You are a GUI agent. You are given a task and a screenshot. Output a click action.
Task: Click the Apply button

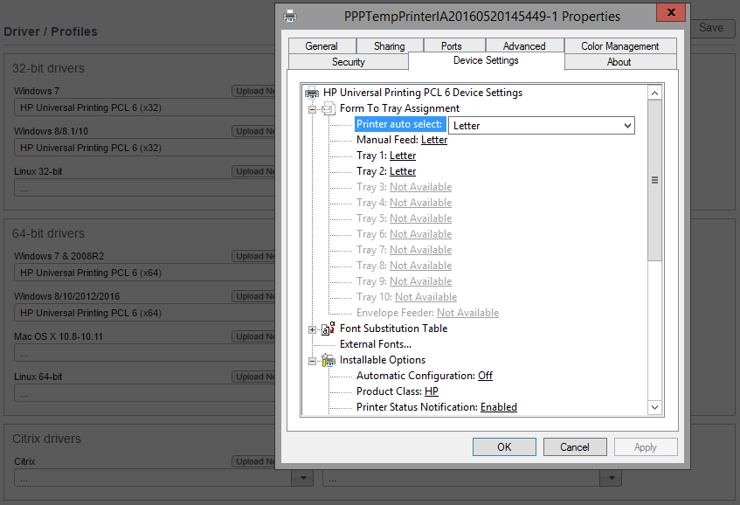pos(646,447)
